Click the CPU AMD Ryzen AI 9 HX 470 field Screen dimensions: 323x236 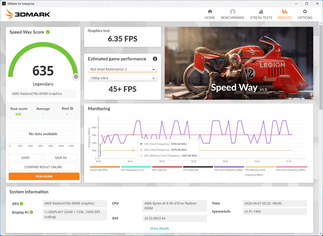click(x=175, y=206)
